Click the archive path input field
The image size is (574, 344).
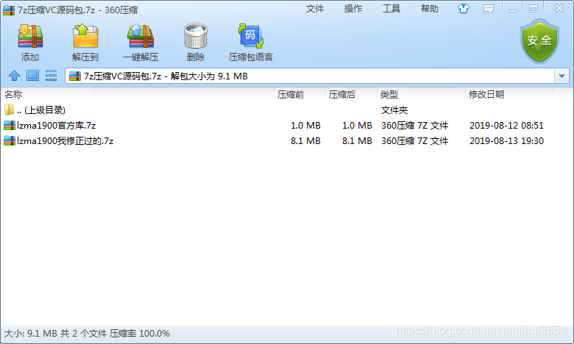pyautogui.click(x=310, y=76)
